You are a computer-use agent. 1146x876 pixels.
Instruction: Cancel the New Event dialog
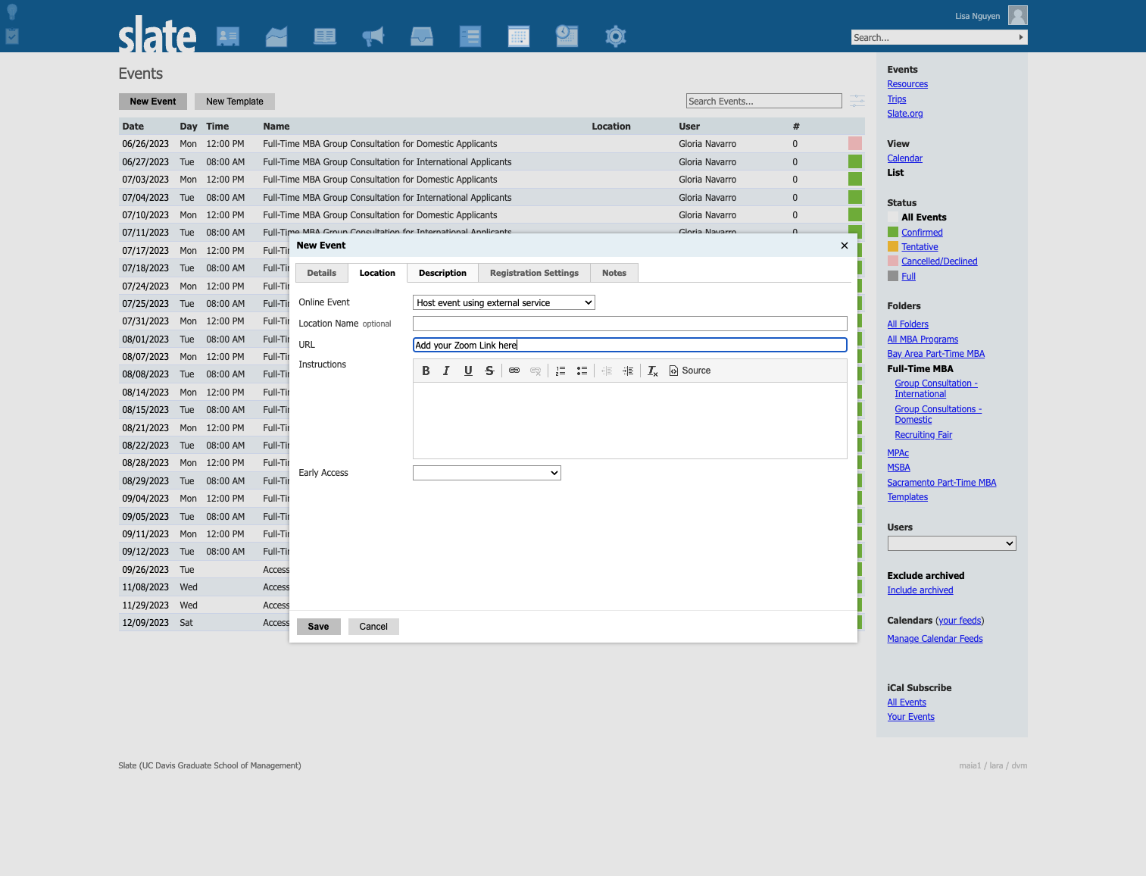click(x=373, y=627)
